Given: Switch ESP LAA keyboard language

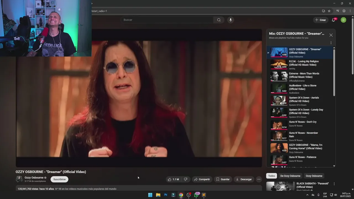Looking at the screenshot, I should tap(325, 195).
